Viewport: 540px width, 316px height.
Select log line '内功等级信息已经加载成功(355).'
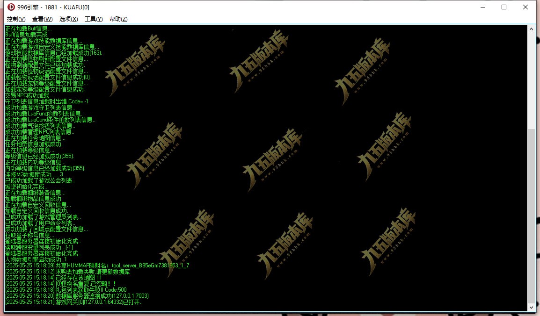[x=45, y=168]
